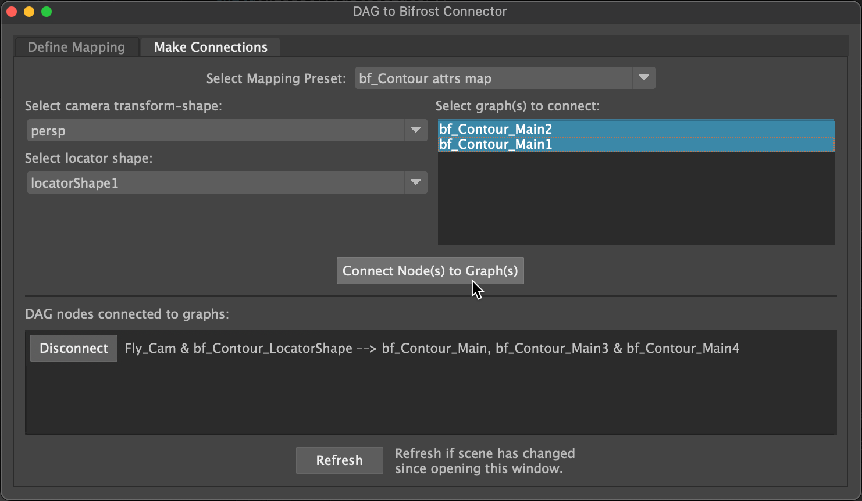This screenshot has width=862, height=501.
Task: Click empty space in connected nodes list
Action: tap(430, 401)
